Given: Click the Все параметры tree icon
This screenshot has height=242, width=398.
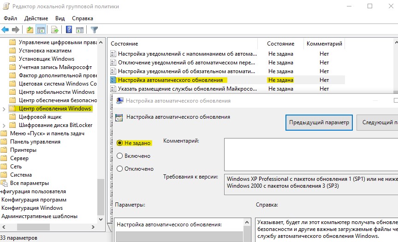Looking at the screenshot, I should pos(4,183).
